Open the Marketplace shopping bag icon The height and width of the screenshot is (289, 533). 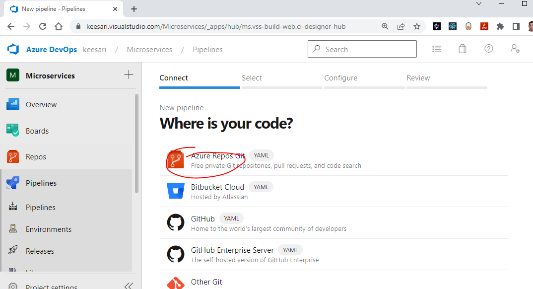(463, 49)
